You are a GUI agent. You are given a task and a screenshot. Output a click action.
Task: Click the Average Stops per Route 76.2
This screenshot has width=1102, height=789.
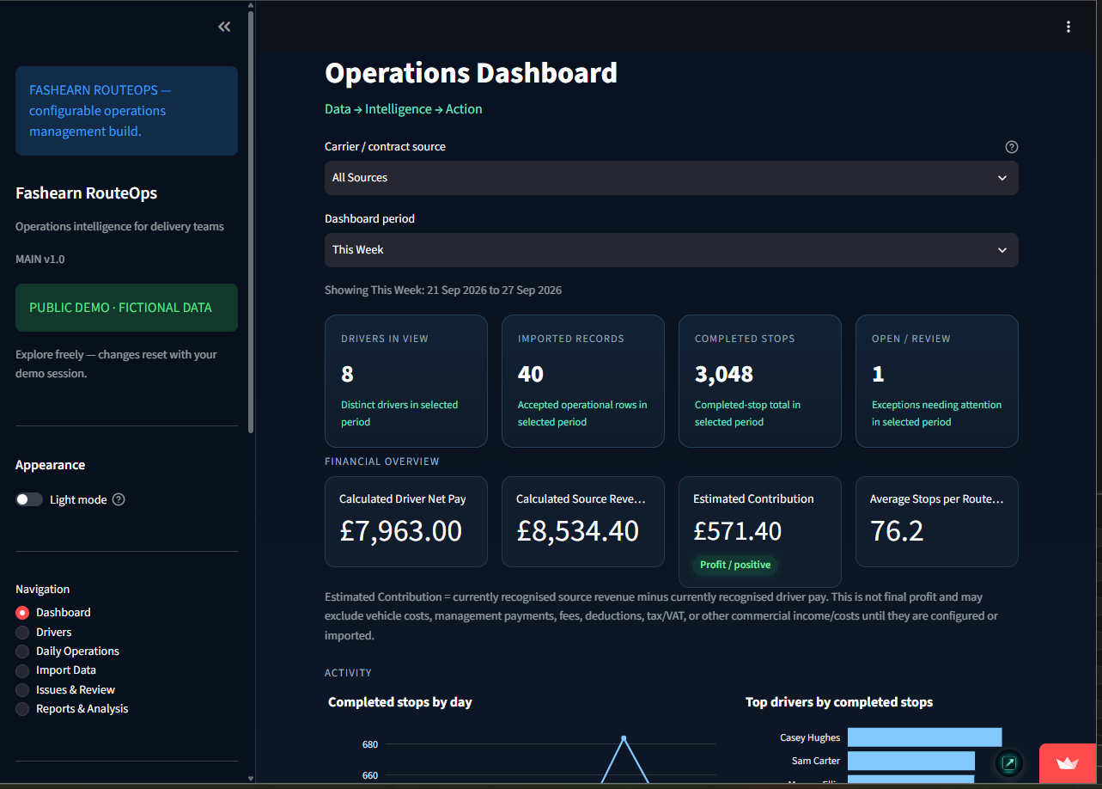click(x=897, y=531)
